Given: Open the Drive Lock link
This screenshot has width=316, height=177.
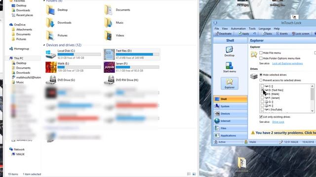Looking at the screenshot, I should (x=278, y=122).
